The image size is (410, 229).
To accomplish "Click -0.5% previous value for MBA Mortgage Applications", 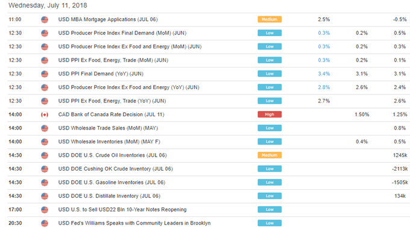I will pyautogui.click(x=400, y=19).
